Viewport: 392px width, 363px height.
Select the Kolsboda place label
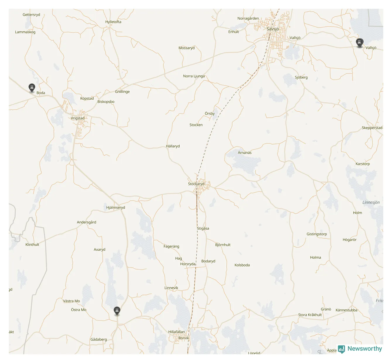[242, 265]
